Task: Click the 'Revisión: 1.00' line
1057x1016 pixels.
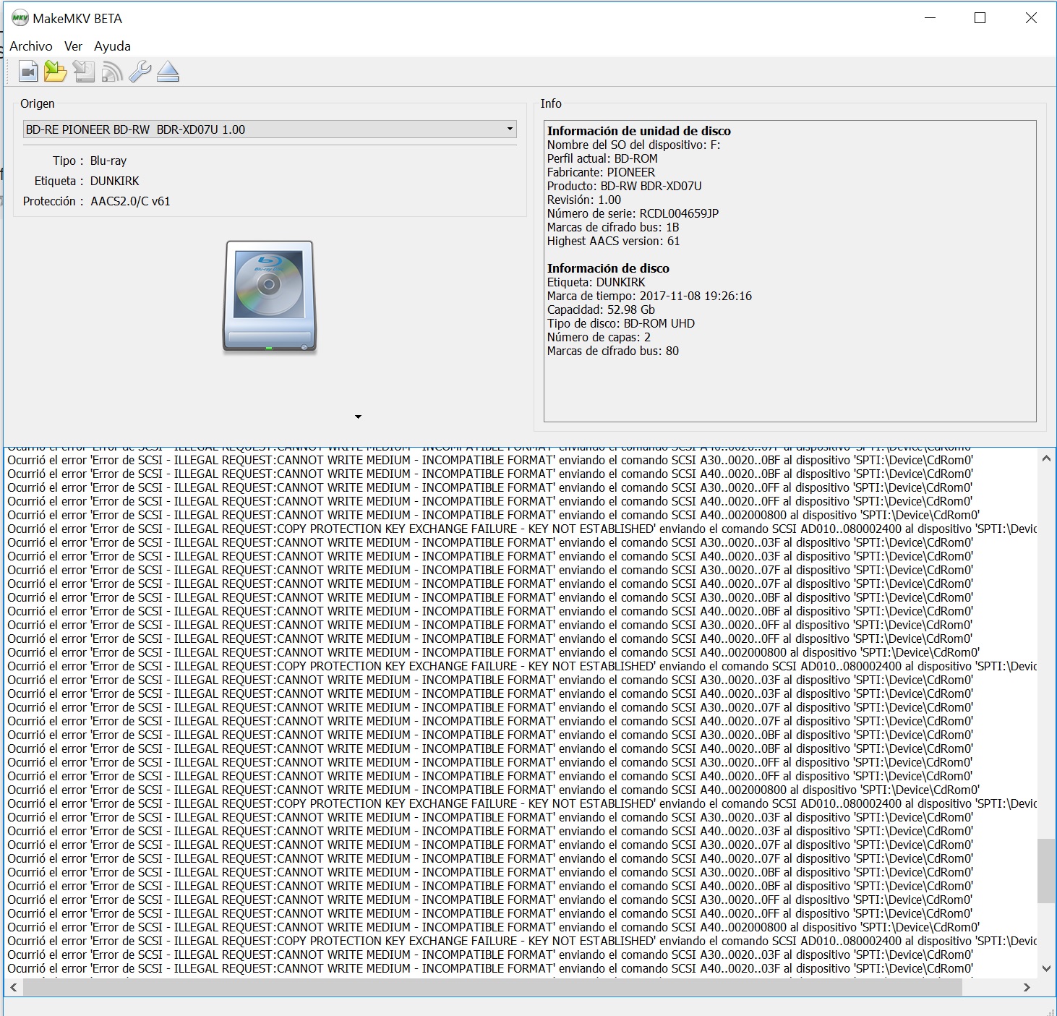Action: point(584,200)
